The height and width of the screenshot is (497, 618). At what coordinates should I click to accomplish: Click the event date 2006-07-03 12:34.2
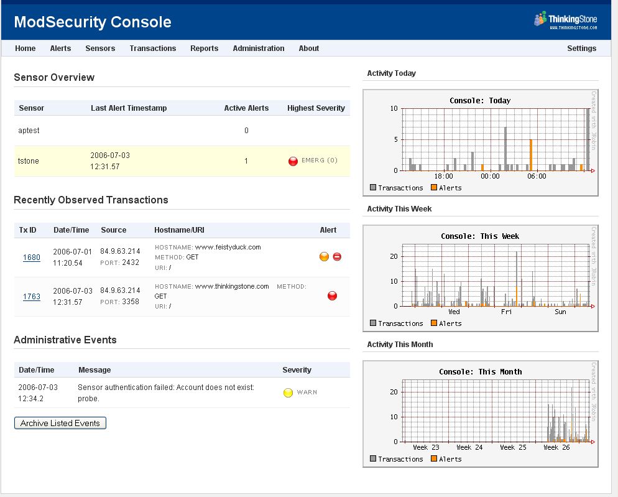pos(38,393)
